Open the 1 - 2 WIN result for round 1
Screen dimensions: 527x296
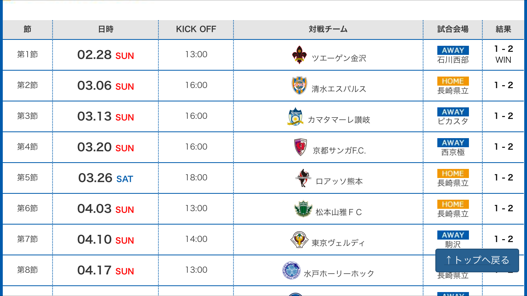(503, 54)
